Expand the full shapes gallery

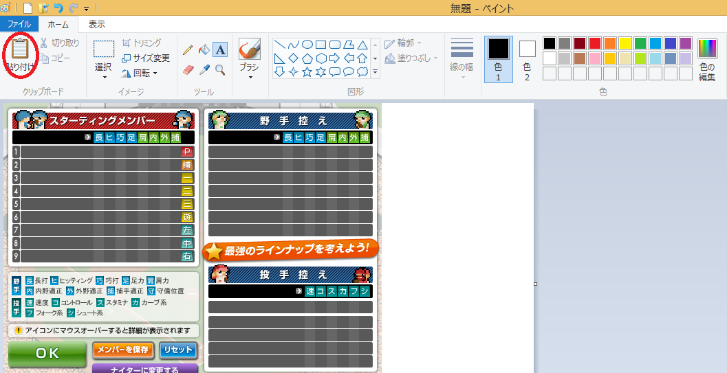click(375, 71)
